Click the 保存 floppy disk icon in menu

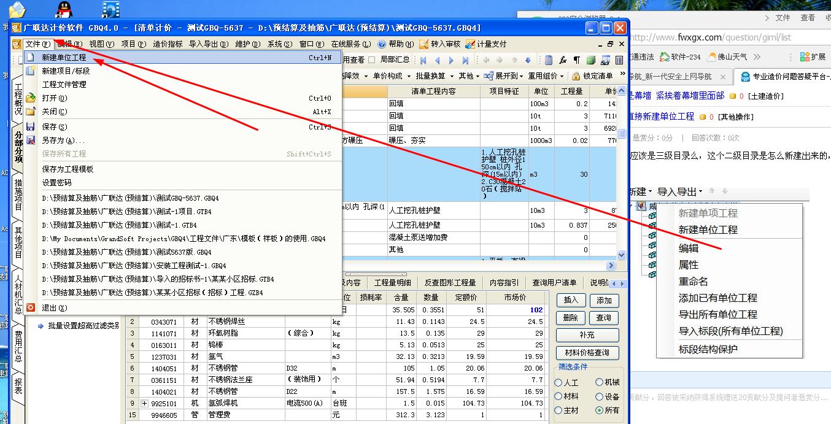coord(31,127)
